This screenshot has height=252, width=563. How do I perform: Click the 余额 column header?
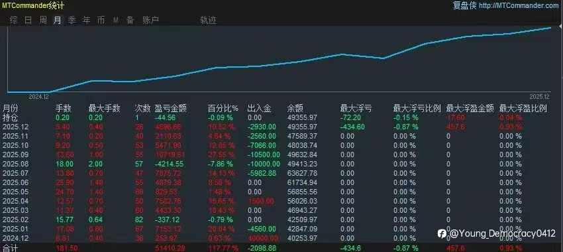[295, 108]
